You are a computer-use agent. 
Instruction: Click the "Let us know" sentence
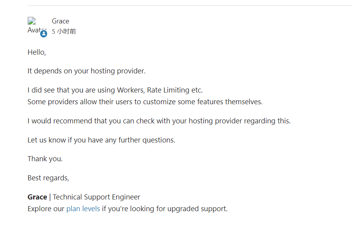pyautogui.click(x=101, y=140)
